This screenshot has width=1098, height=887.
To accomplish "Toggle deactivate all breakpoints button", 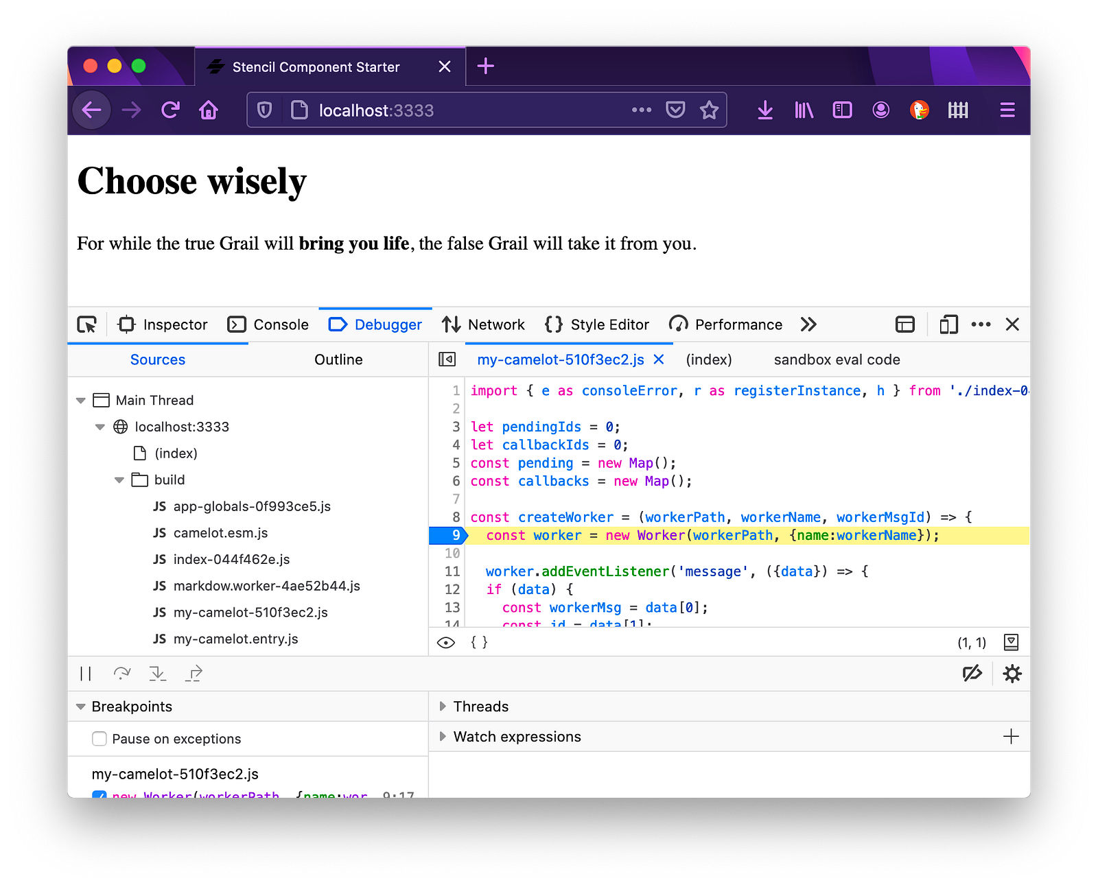I will point(972,674).
